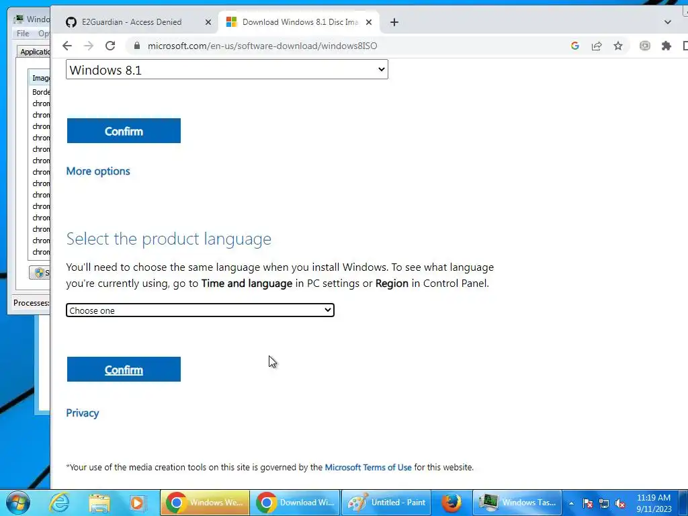Viewport: 688px width, 516px height.
Task: Open Windows Explorer folder taskbar icon
Action: 99,503
